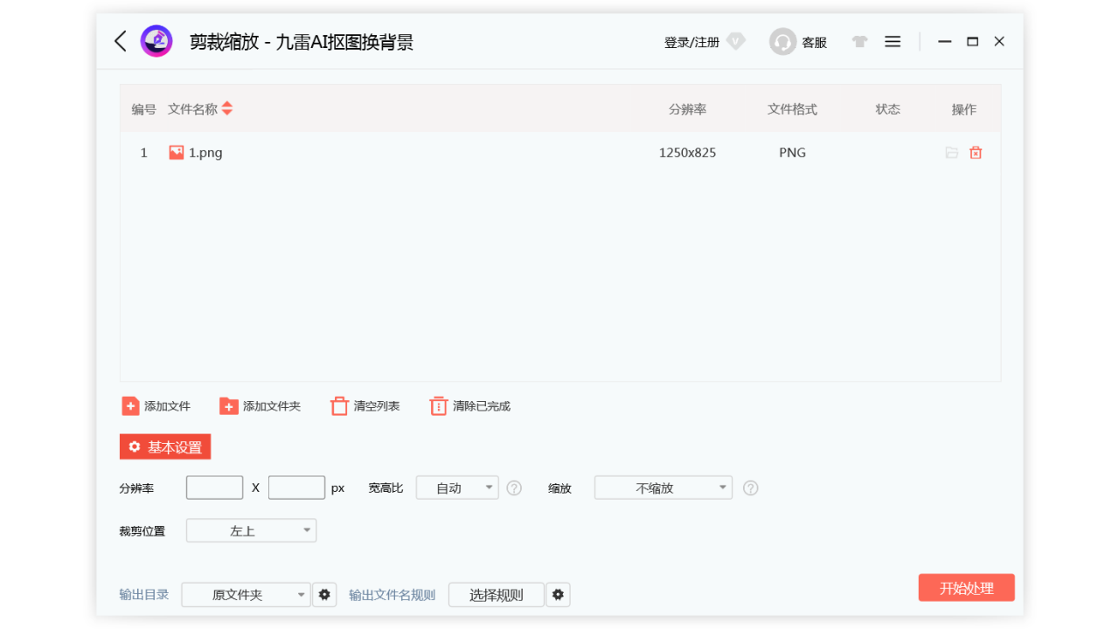Click gear icon beside 选择规则
The width and height of the screenshot is (1119, 629).
click(558, 594)
